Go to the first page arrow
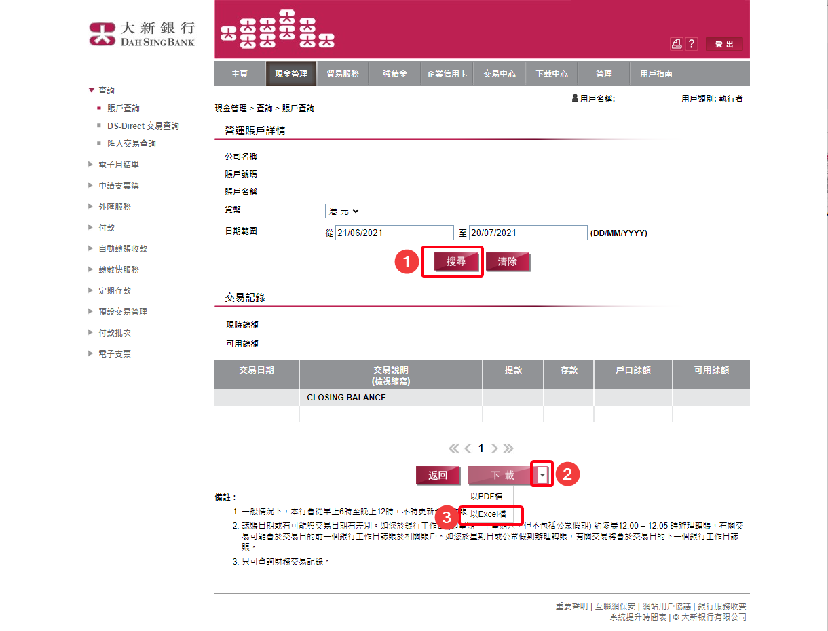This screenshot has width=828, height=631. coord(454,448)
